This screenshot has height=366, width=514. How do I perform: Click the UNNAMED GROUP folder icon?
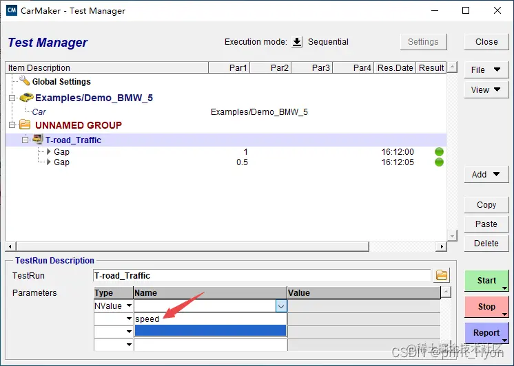25,125
